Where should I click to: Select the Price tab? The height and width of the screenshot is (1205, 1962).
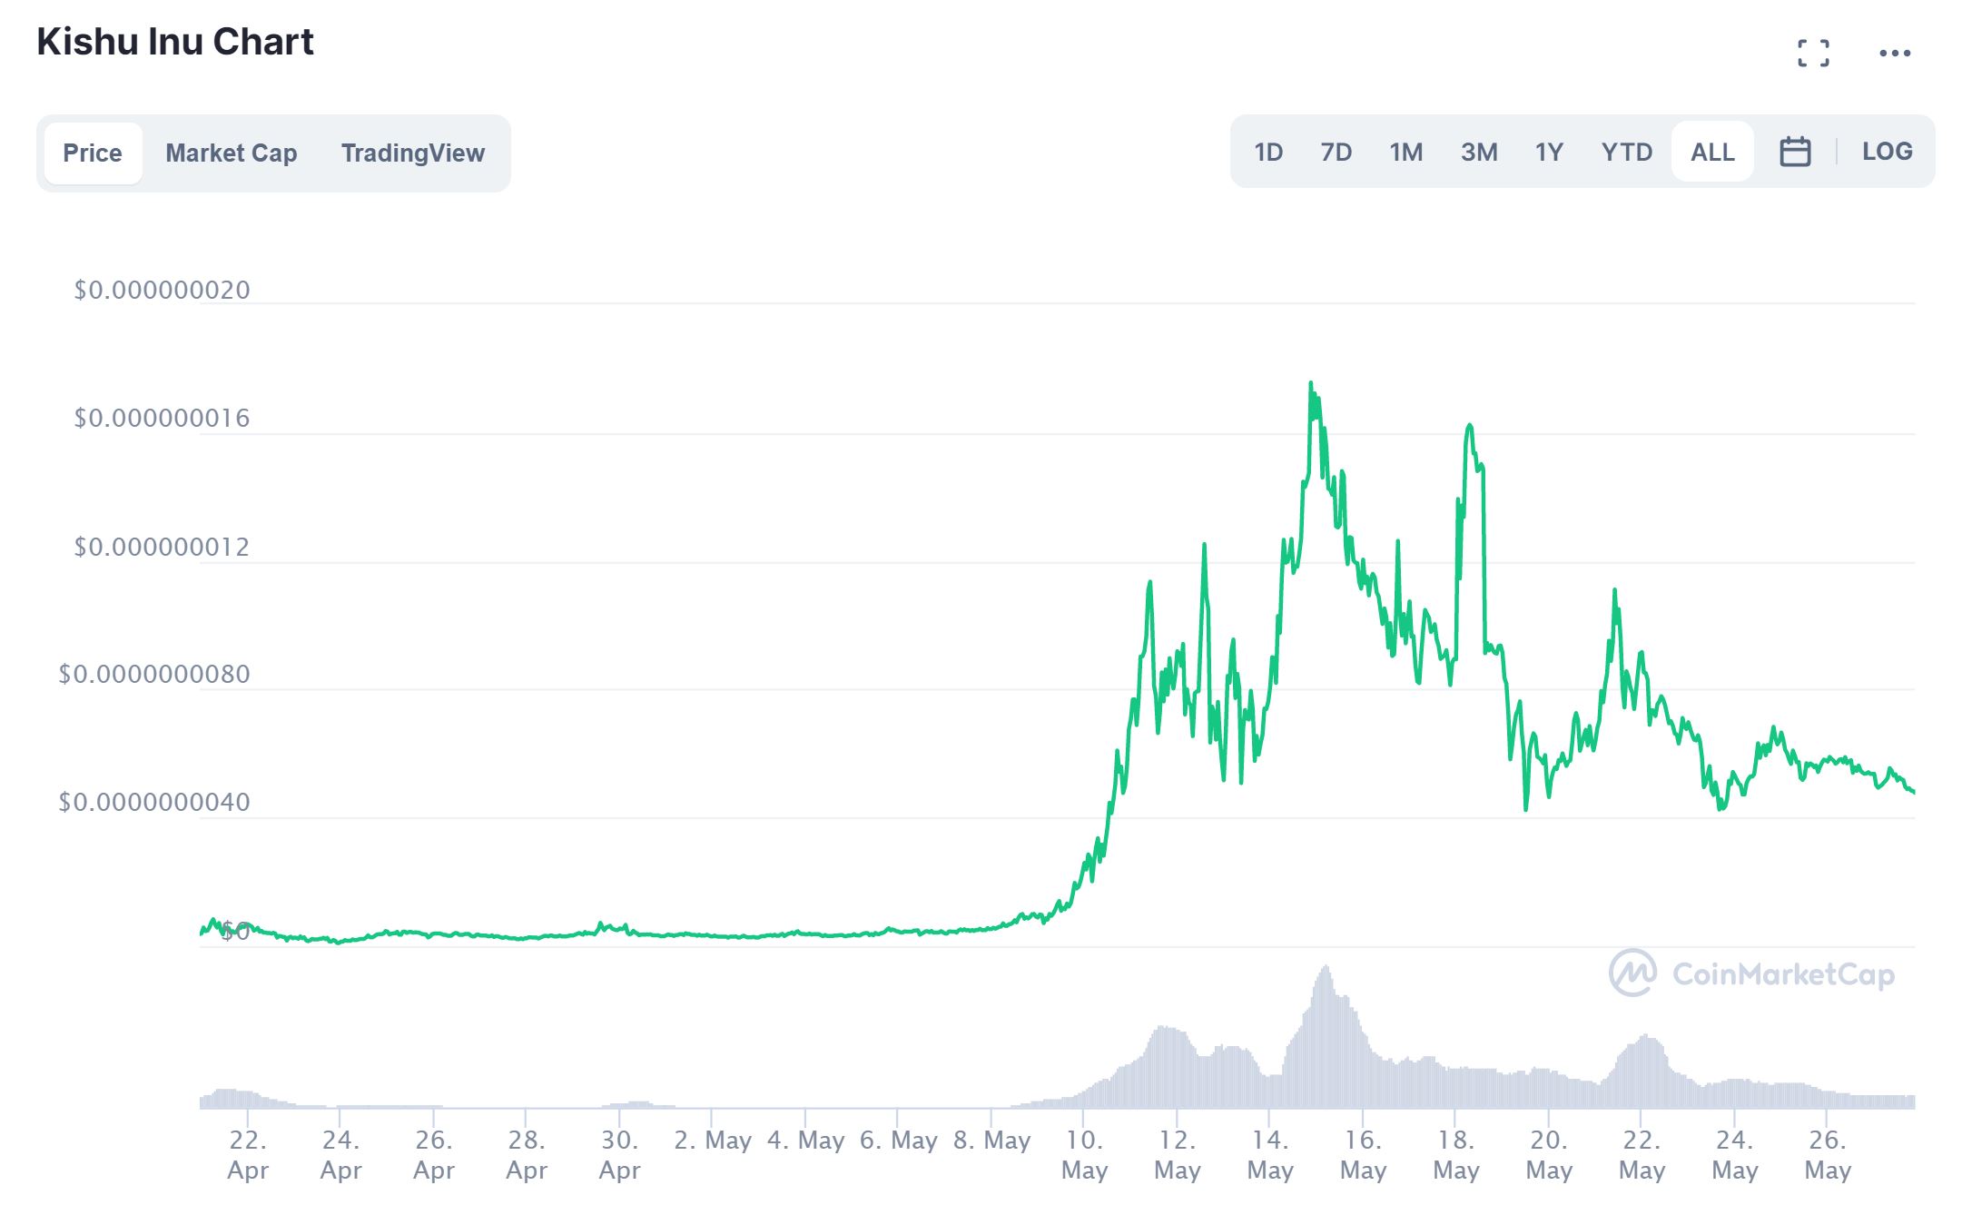[93, 153]
